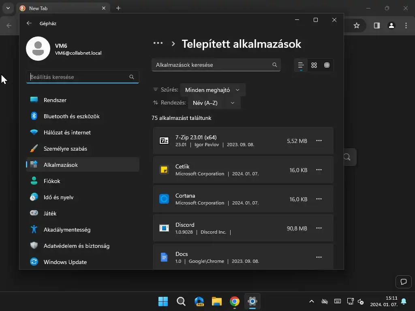The width and height of the screenshot is (415, 311).
Task: Switch to grid view layout
Action: 314,65
